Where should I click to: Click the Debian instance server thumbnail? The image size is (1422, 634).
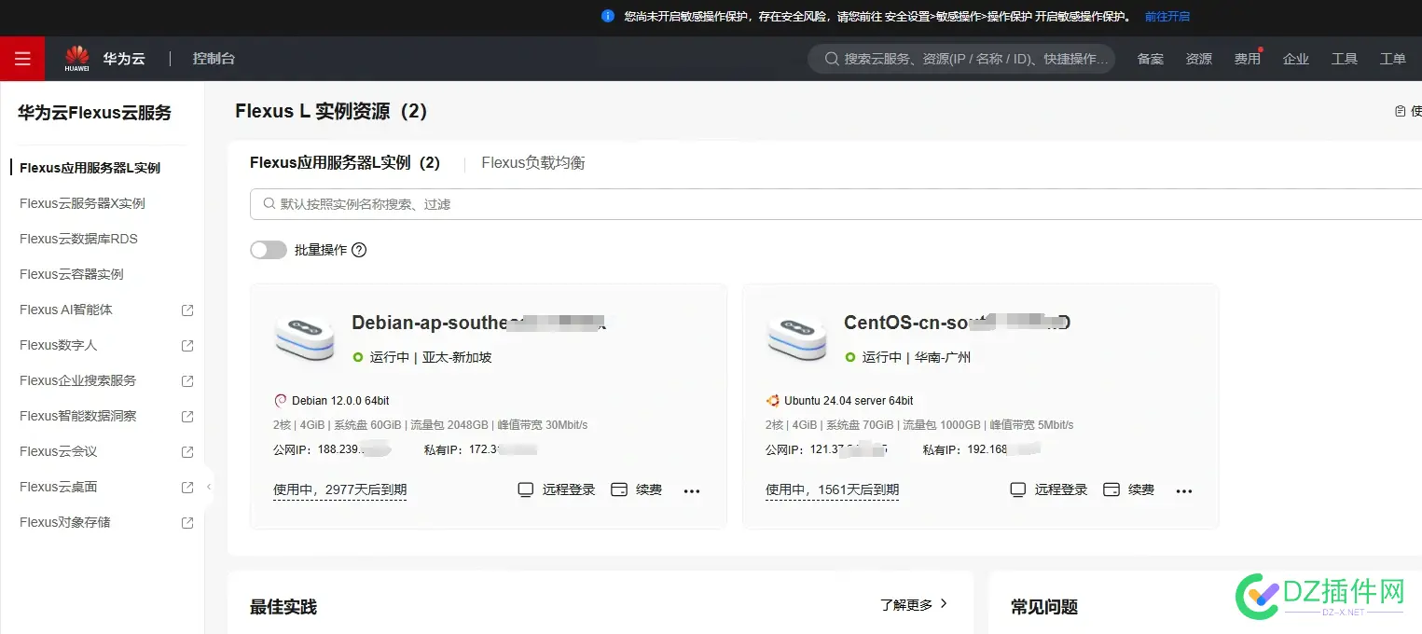coord(305,338)
